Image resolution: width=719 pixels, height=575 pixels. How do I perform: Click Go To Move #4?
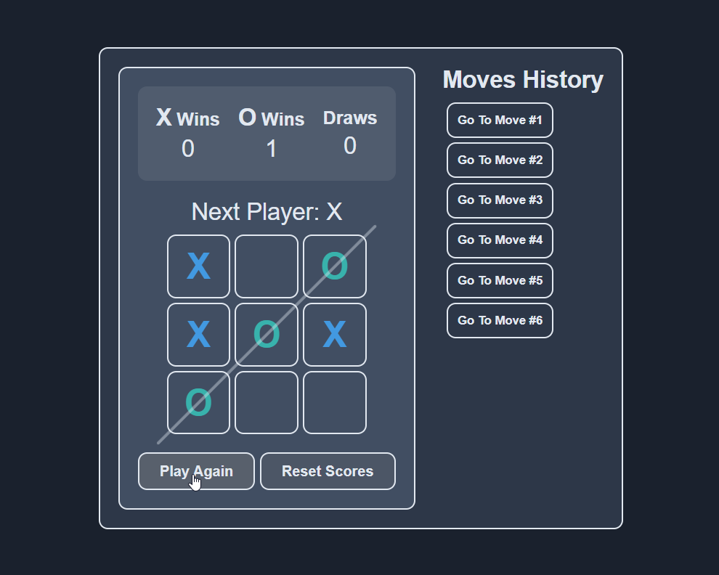click(500, 240)
